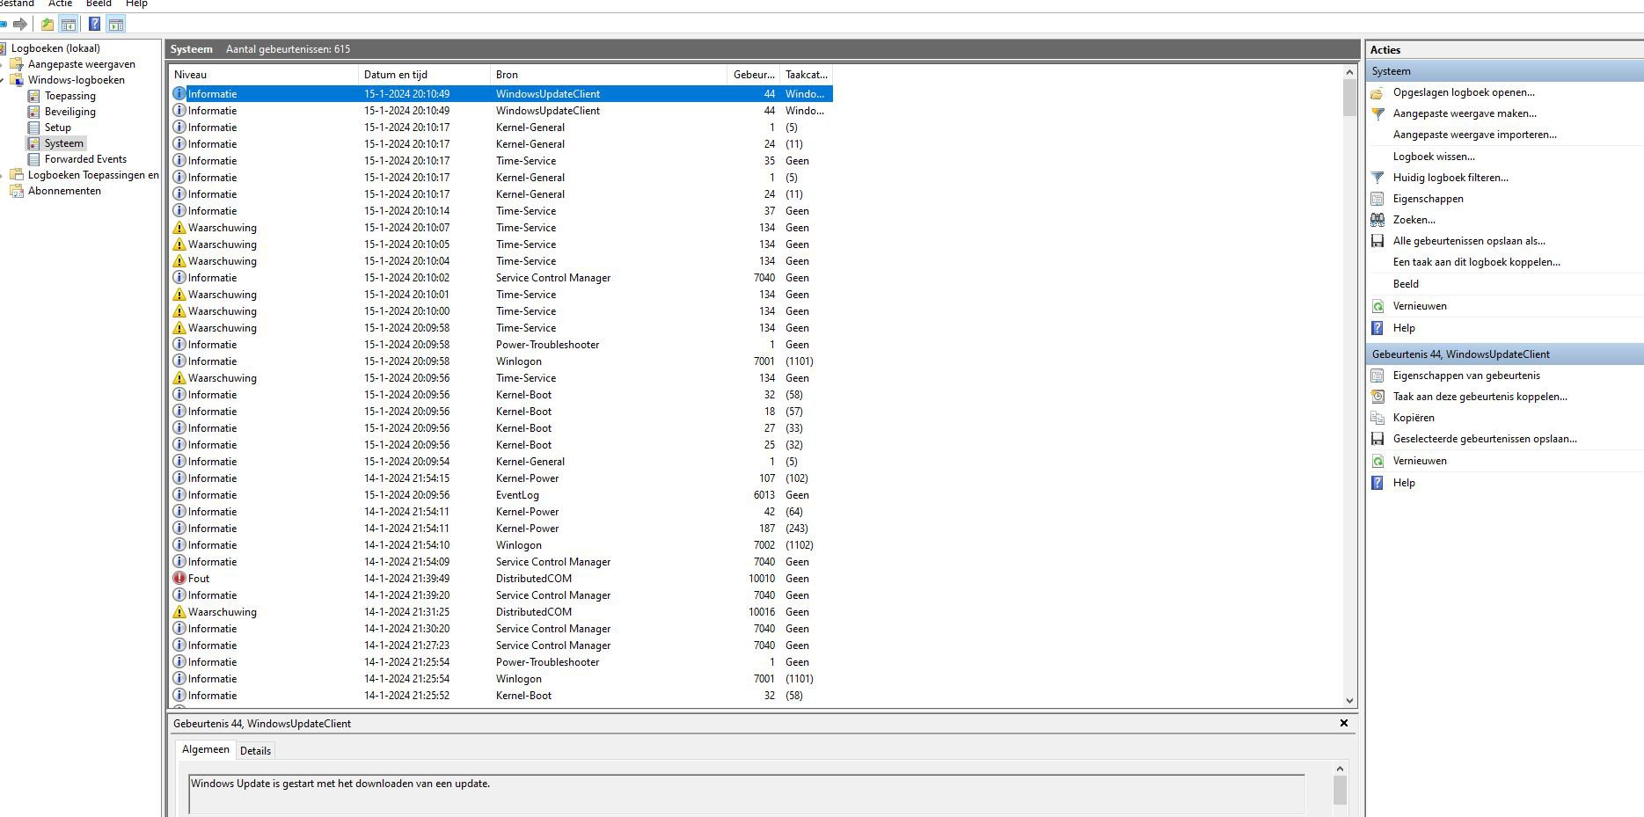
Task: Click the Windows Update download message text
Action: tap(340, 784)
